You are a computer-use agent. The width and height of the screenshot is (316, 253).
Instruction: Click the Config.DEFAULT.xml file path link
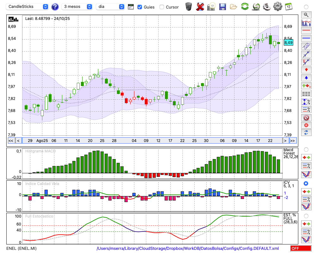click(188, 249)
